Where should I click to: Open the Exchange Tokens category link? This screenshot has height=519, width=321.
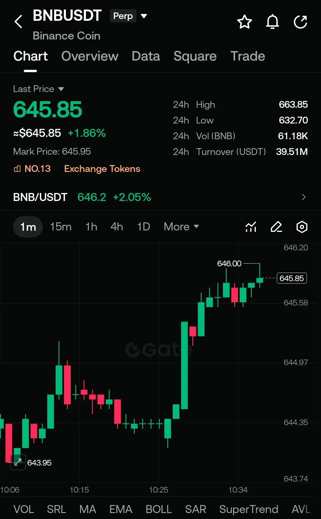102,169
